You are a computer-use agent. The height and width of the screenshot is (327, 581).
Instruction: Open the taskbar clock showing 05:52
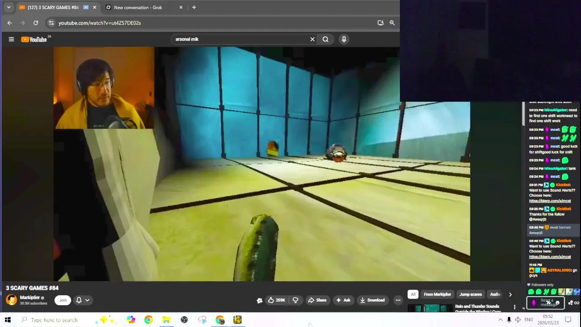[x=548, y=320]
